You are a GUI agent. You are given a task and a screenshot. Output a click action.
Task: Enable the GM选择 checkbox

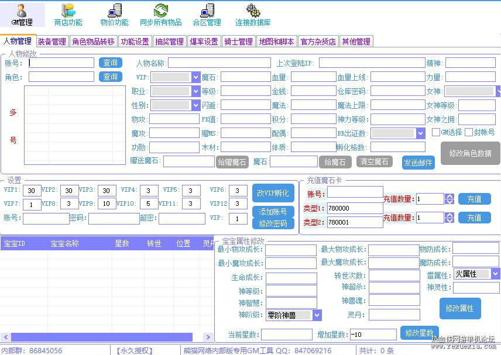point(435,132)
